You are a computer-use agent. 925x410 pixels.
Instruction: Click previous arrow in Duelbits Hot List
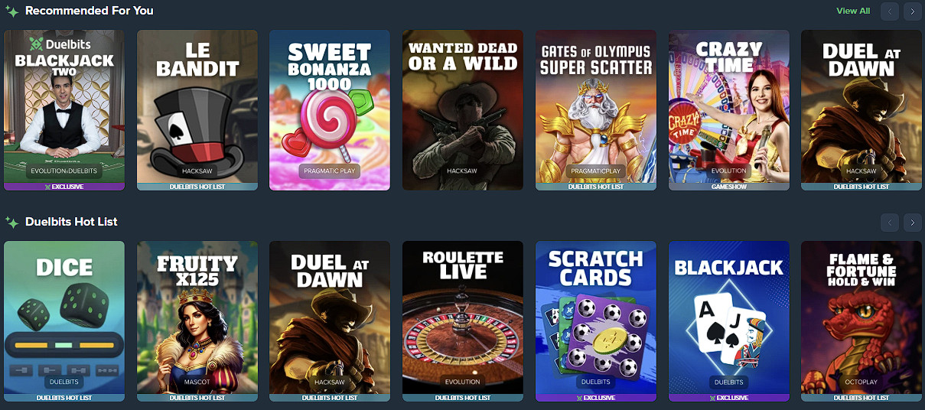pyautogui.click(x=889, y=222)
